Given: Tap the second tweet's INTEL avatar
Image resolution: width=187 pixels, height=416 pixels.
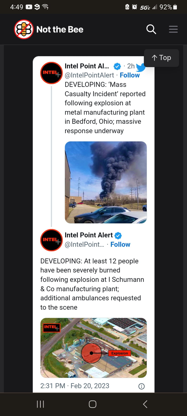Looking at the screenshot, I should coord(51,240).
